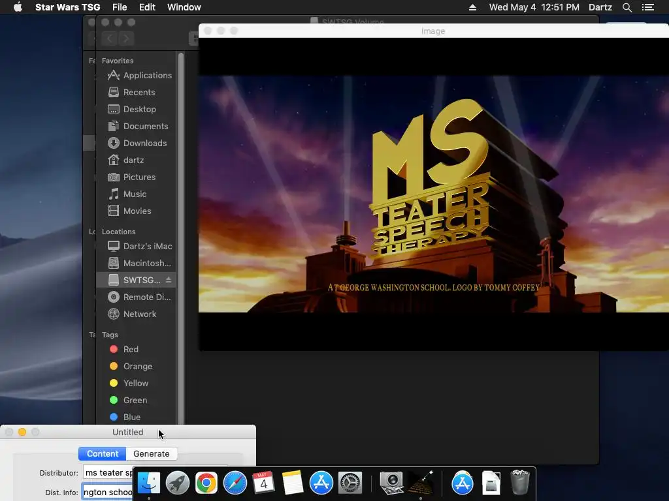
Task: Switch to the Content tab
Action: (x=103, y=454)
